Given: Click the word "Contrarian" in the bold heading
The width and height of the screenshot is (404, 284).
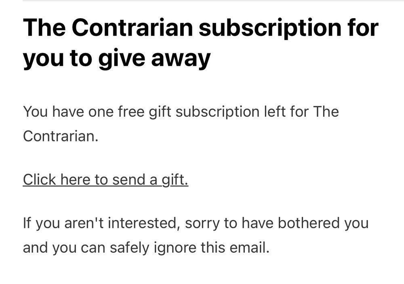Looking at the screenshot, I should 132,27.
